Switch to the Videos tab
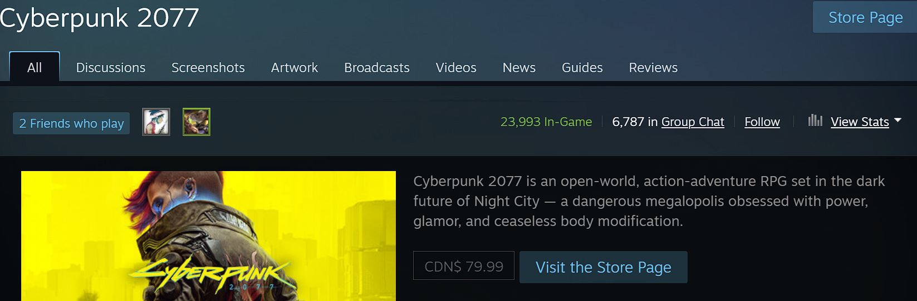 pyautogui.click(x=456, y=68)
